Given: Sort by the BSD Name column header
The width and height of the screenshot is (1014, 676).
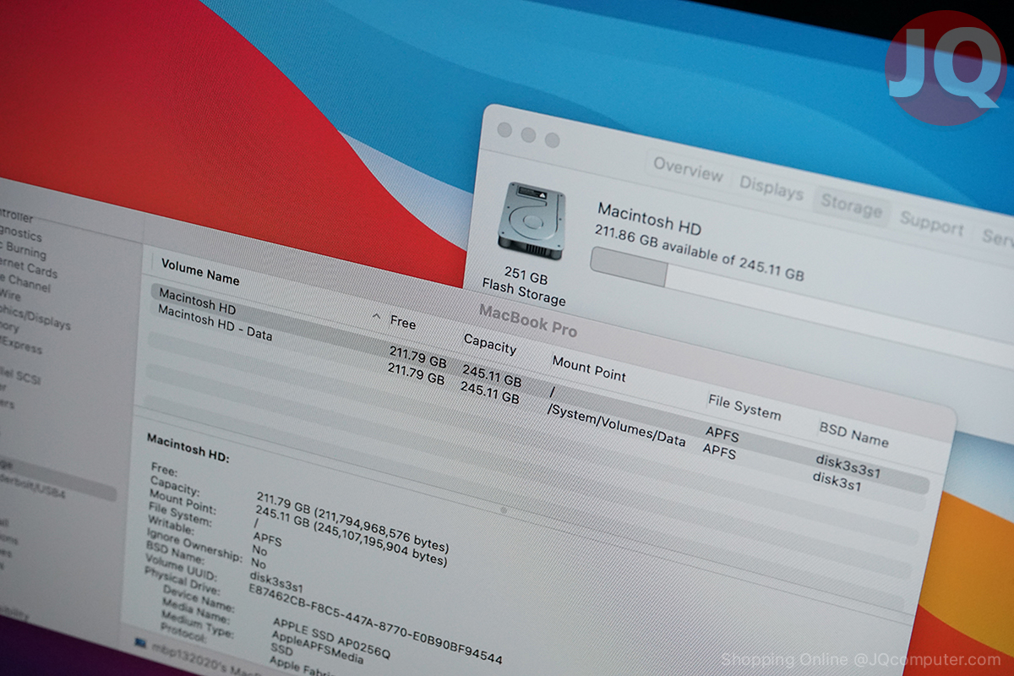Looking at the screenshot, I should tap(853, 433).
